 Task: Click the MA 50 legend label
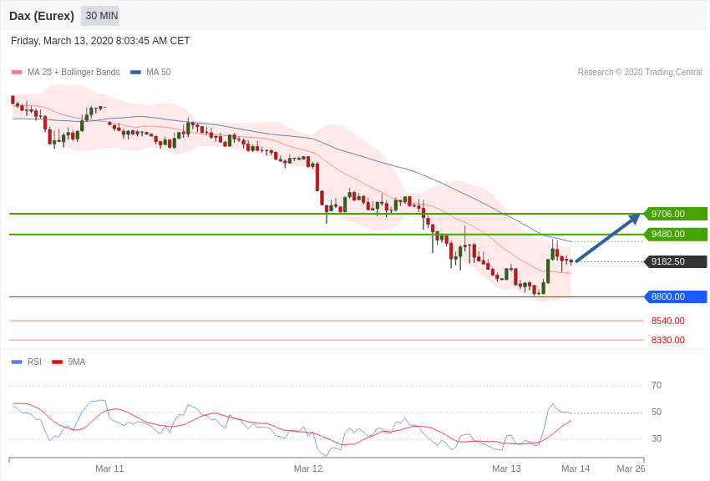[159, 72]
